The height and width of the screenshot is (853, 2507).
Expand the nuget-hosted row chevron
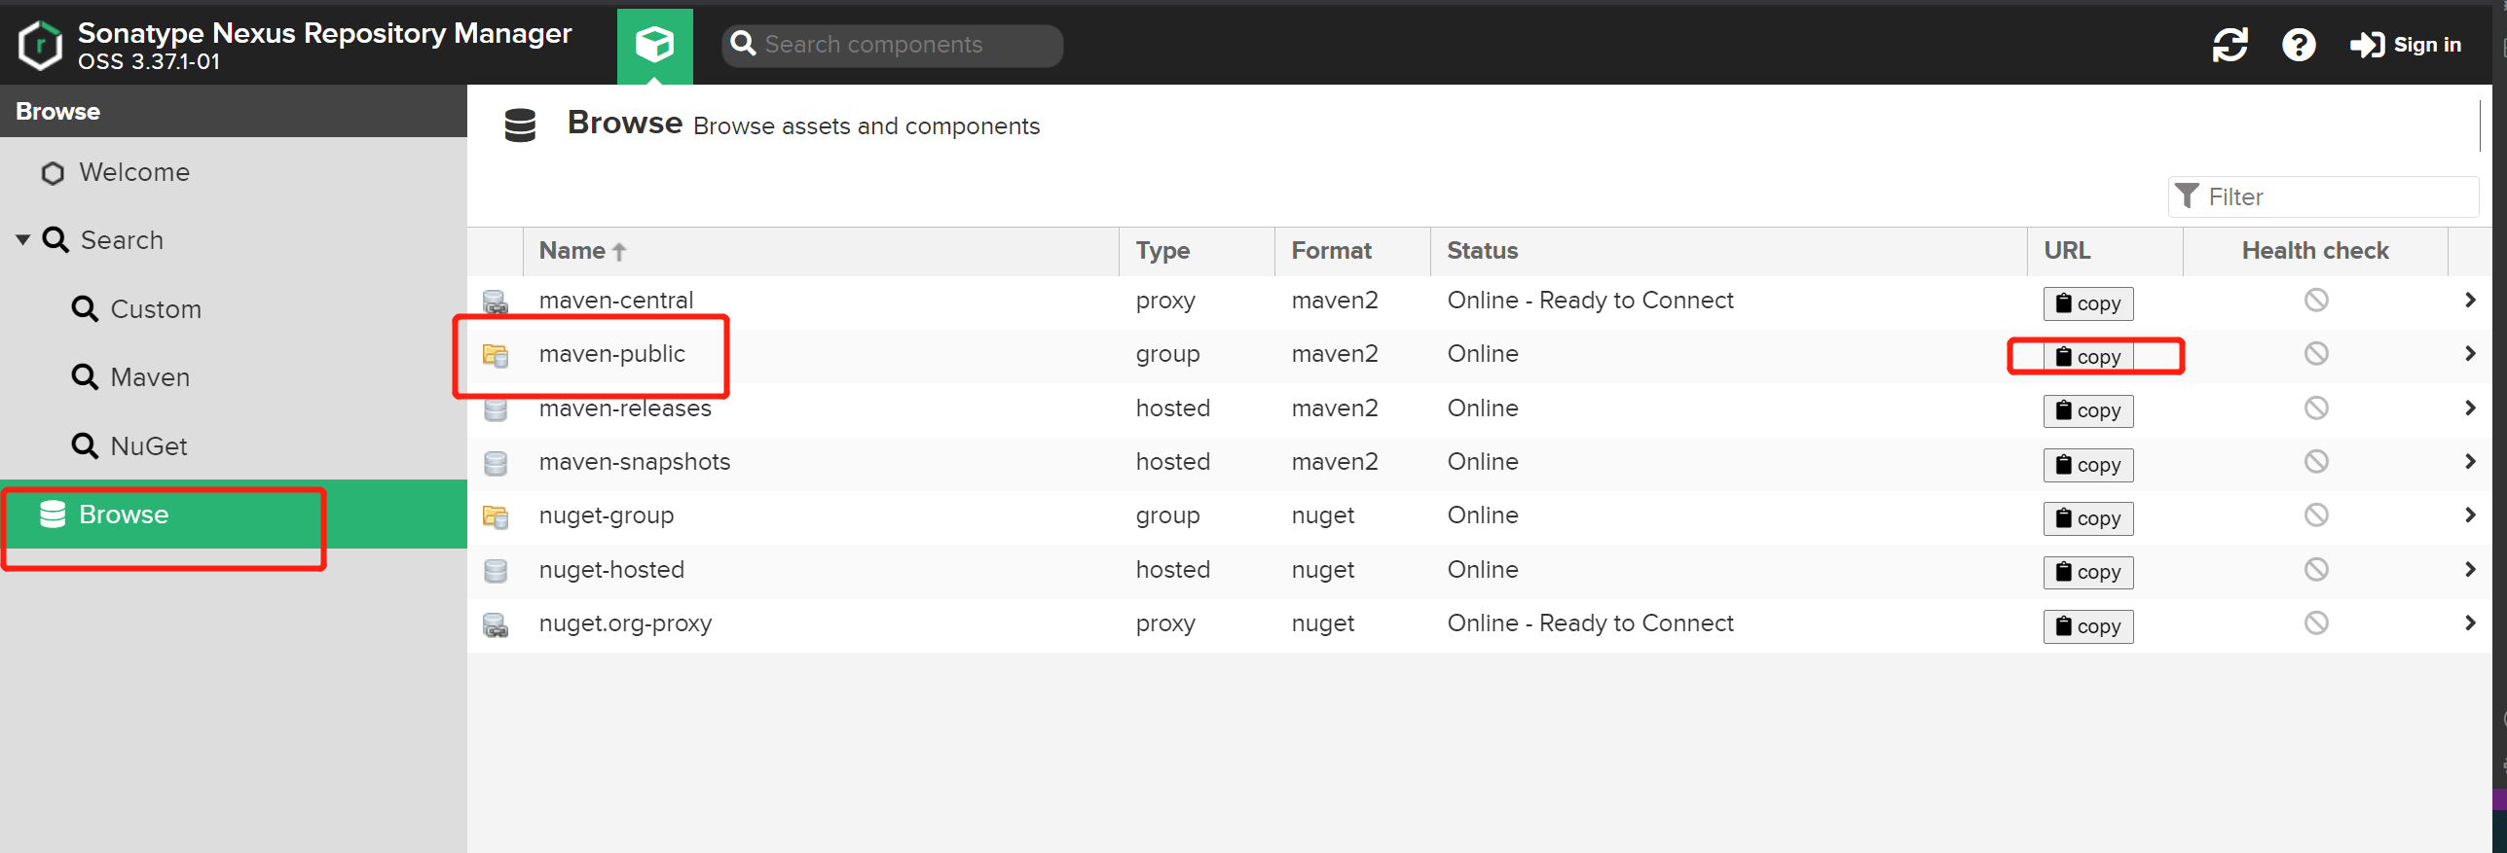coord(2470,569)
